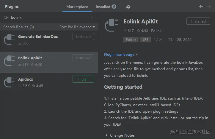Click the Installed count badge 6
215x139 pixels.
(x=114, y=7)
